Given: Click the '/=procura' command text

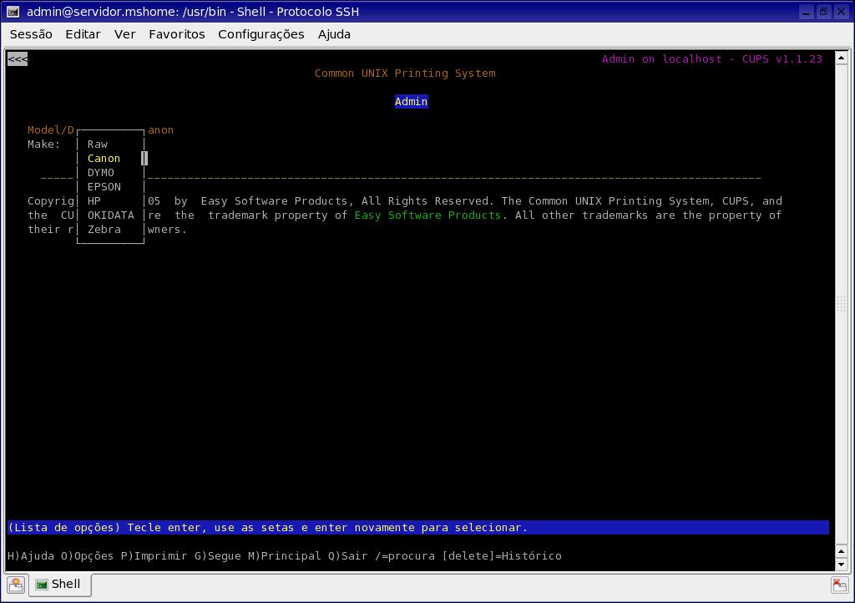Looking at the screenshot, I should point(405,556).
